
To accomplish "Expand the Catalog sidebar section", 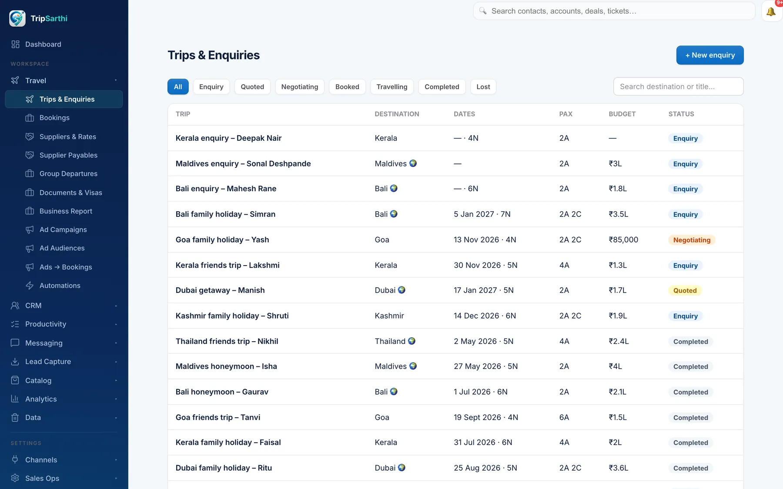I will [x=64, y=380].
